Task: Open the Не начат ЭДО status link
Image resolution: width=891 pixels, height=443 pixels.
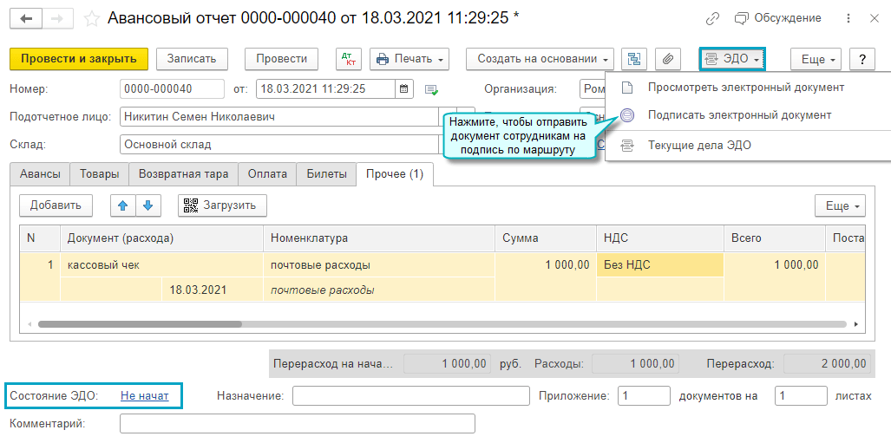Action: click(x=144, y=396)
